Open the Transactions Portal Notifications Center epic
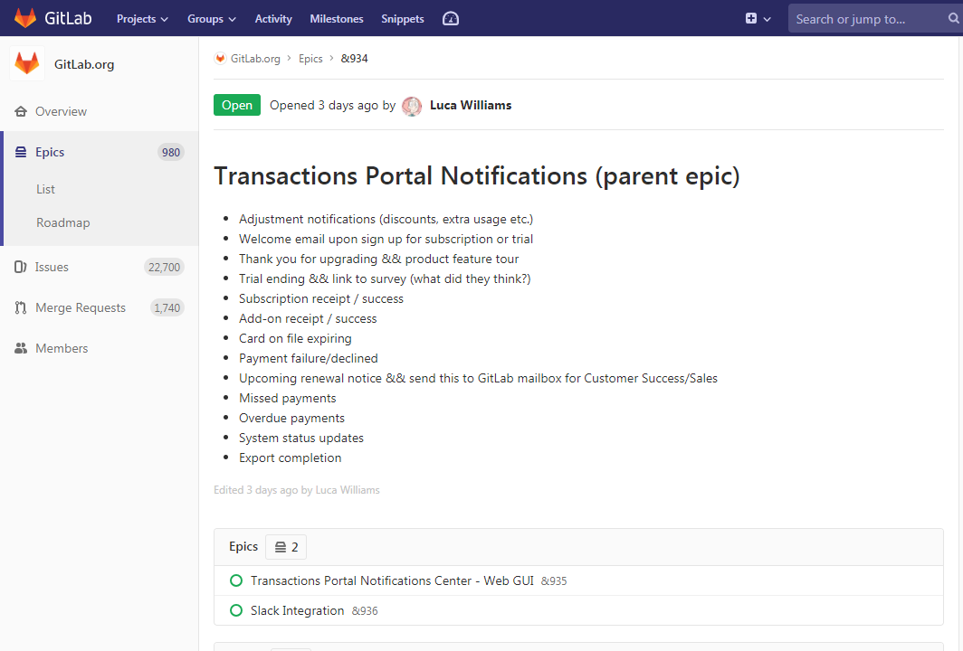The image size is (963, 651). coord(392,581)
